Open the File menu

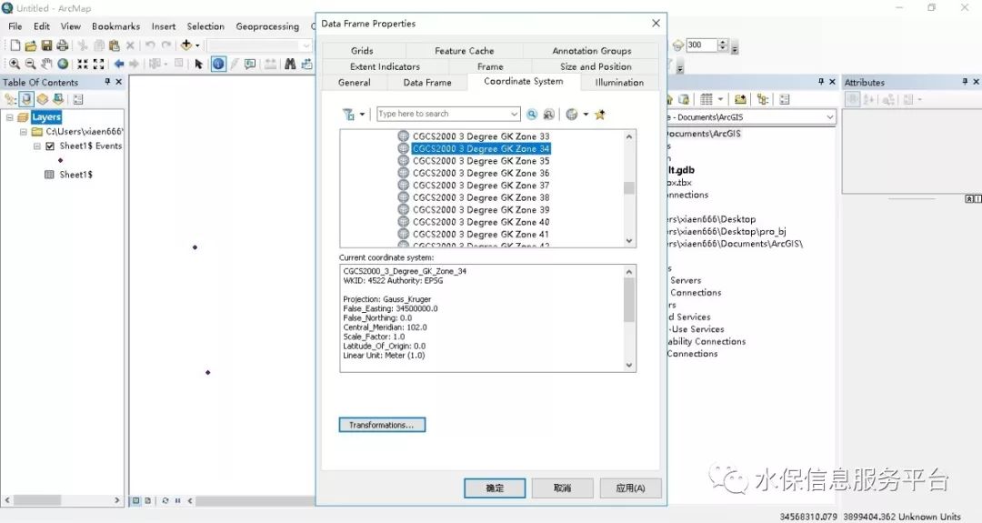pos(15,26)
